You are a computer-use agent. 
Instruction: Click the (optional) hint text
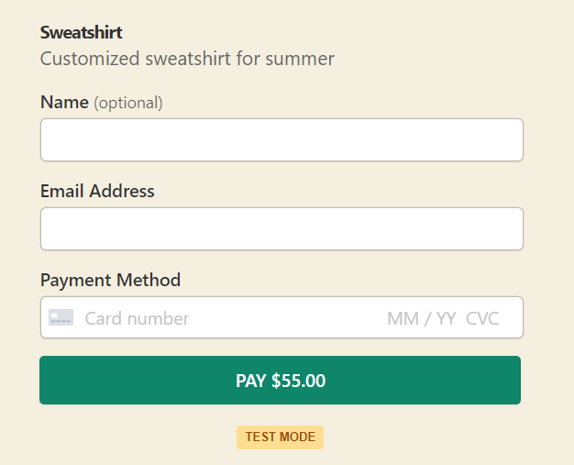128,103
